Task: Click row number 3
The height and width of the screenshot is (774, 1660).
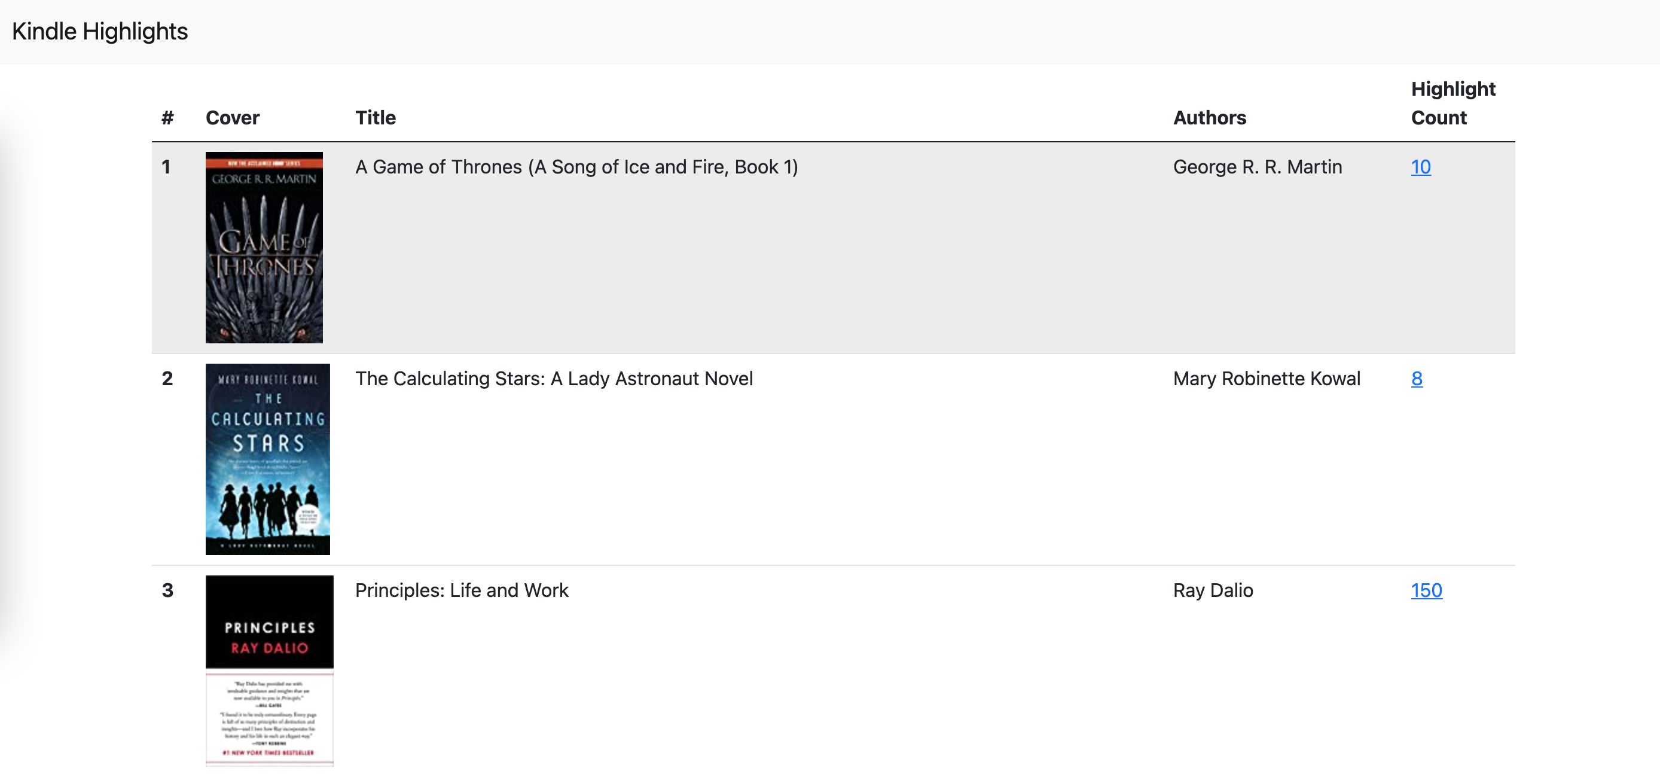Action: [x=167, y=590]
